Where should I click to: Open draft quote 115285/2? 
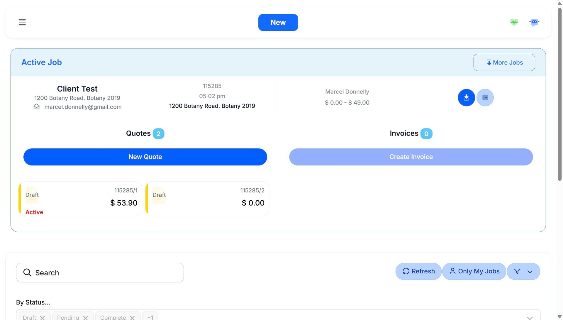point(207,199)
